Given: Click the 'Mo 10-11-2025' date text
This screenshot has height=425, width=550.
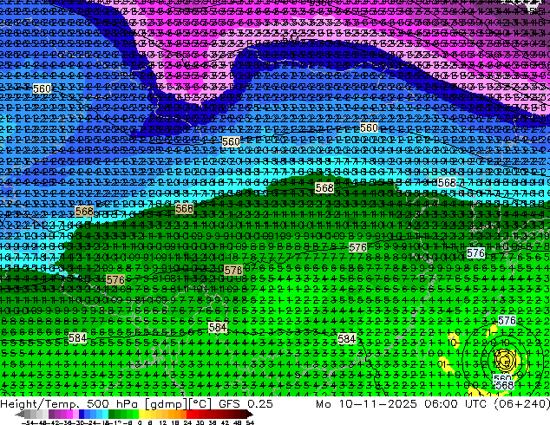Looking at the screenshot, I should (x=366, y=403).
